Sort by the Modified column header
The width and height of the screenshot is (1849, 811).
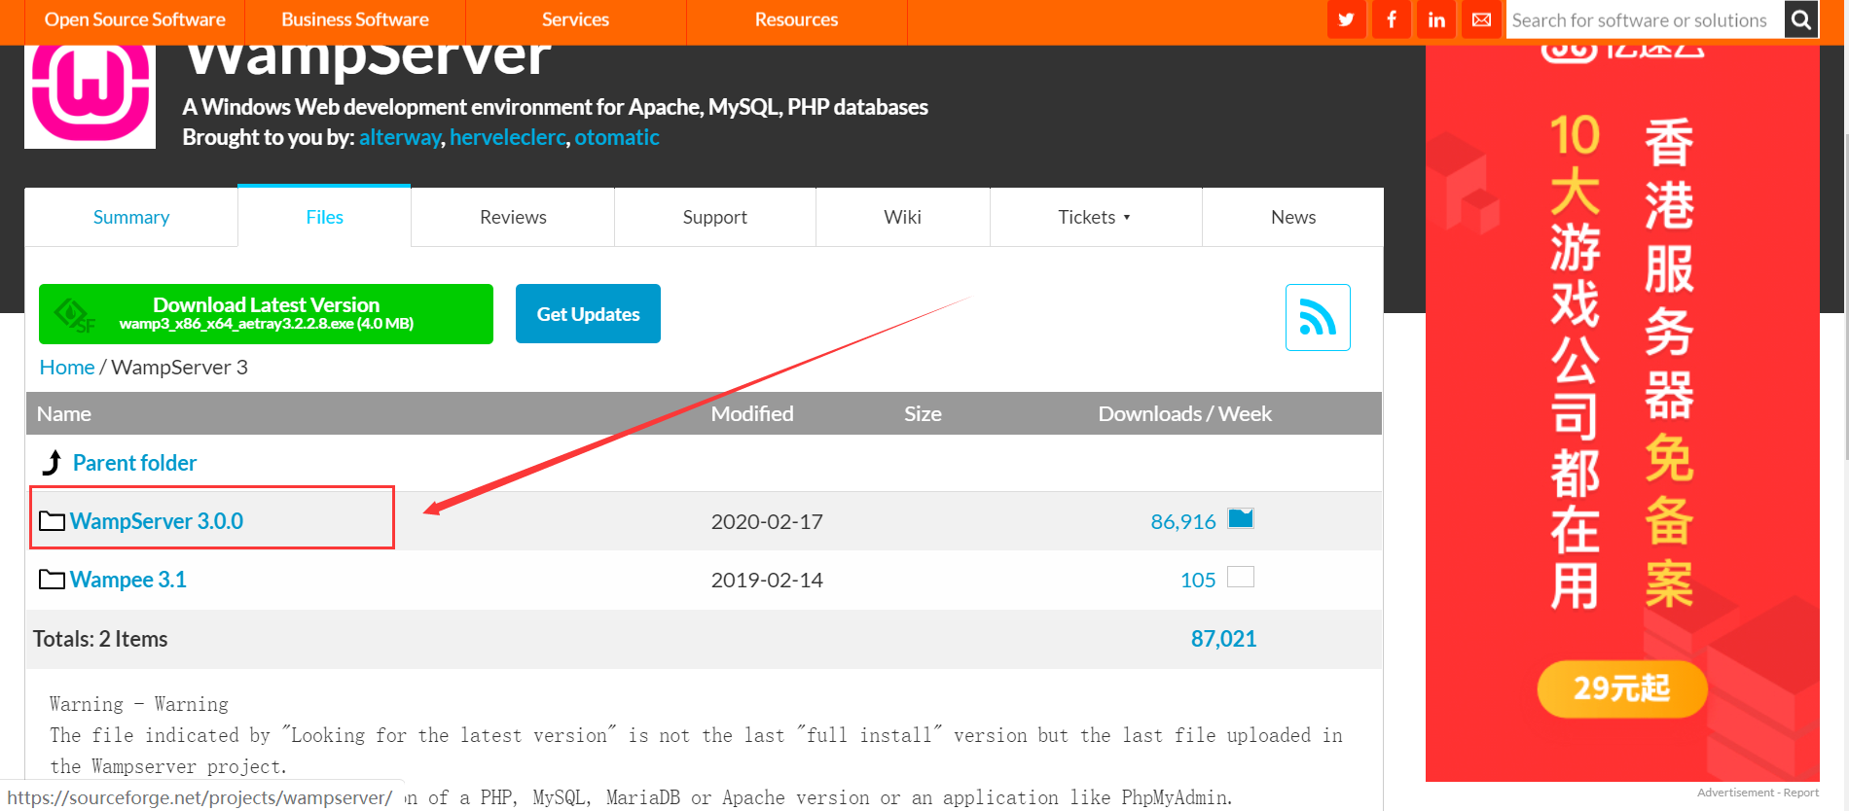pos(752,413)
